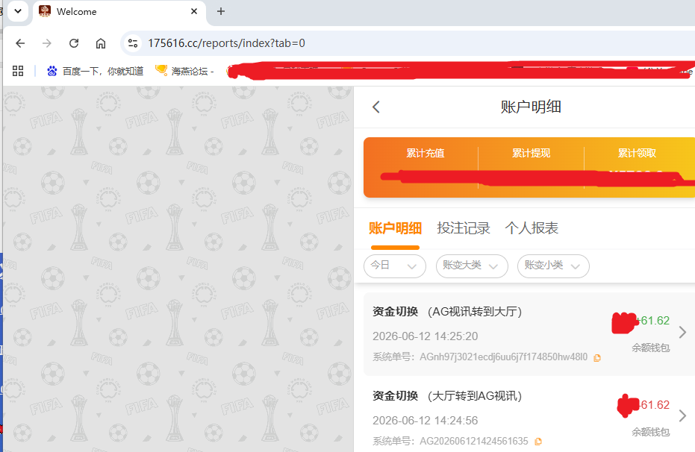695x452 pixels.
Task: Go back using browser back arrow
Action: click(20, 43)
